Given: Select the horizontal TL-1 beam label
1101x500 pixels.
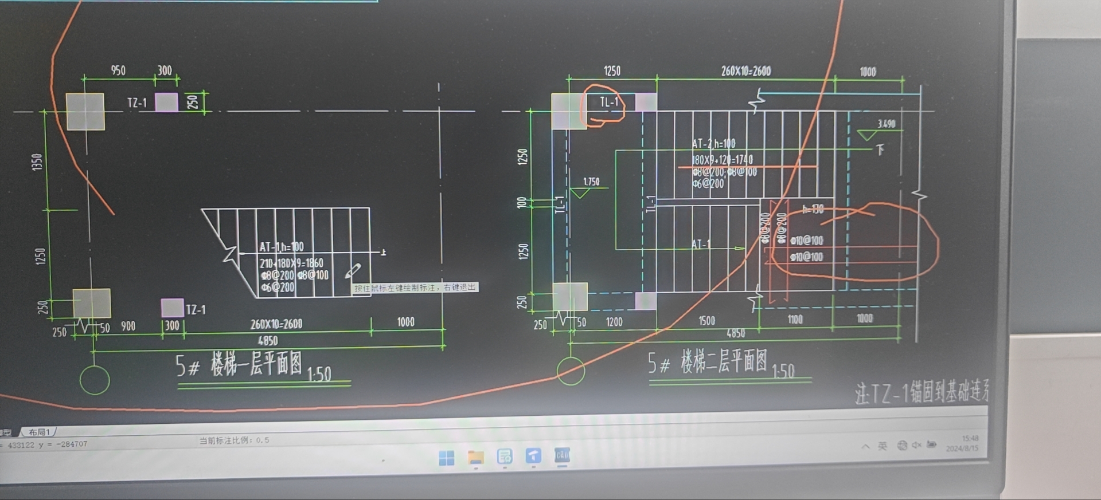Looking at the screenshot, I should 609,102.
